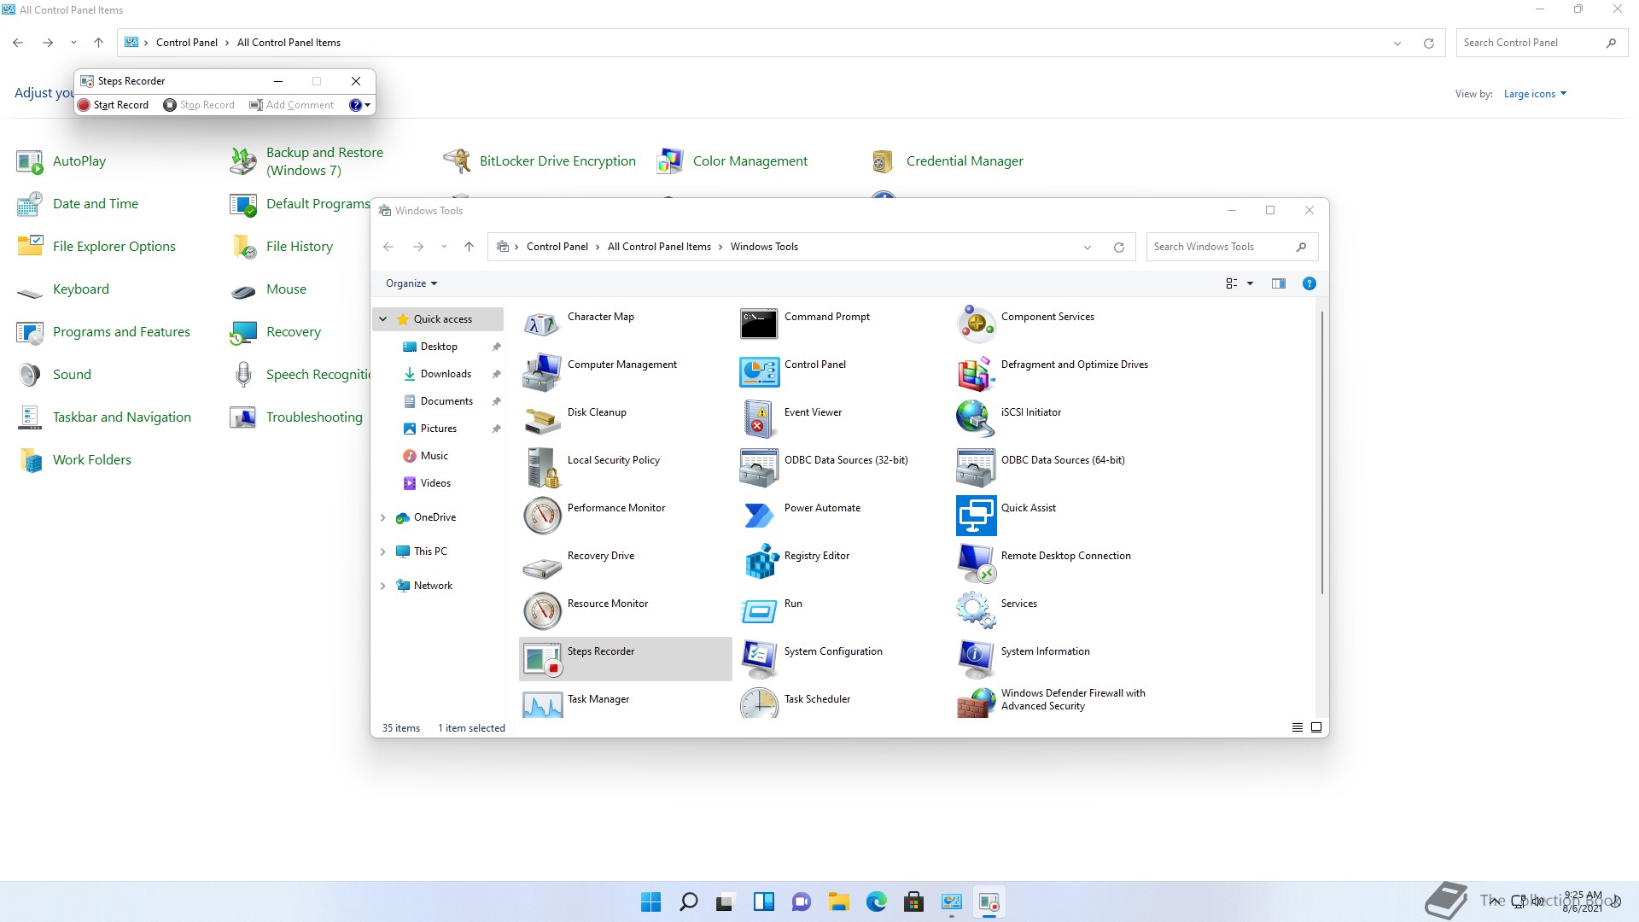
Task: Open Steps Recorder help dropdown arrow
Action: tap(368, 105)
